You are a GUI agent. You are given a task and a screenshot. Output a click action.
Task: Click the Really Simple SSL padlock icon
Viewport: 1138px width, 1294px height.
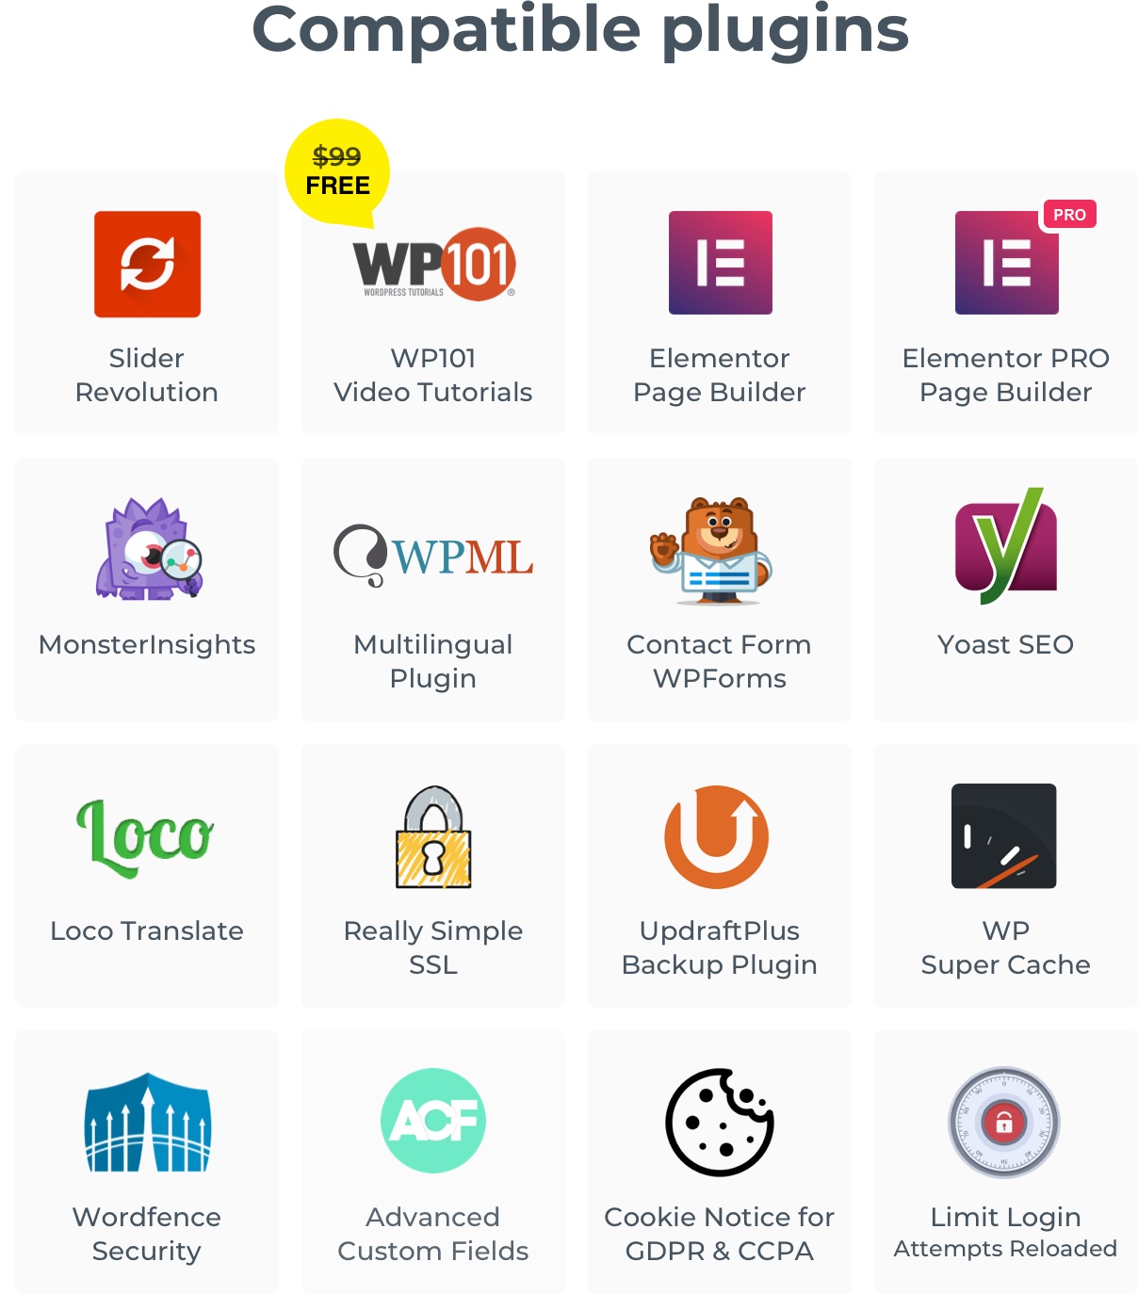433,836
